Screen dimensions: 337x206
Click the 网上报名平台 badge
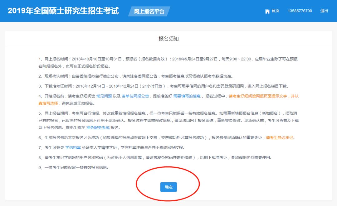pyautogui.click(x=149, y=12)
